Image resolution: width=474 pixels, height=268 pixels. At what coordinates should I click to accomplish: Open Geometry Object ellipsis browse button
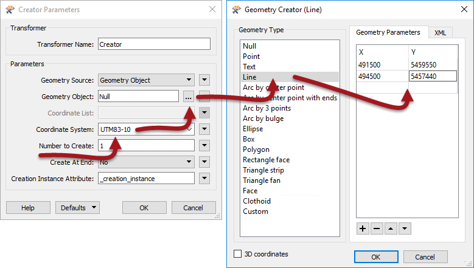(x=189, y=97)
